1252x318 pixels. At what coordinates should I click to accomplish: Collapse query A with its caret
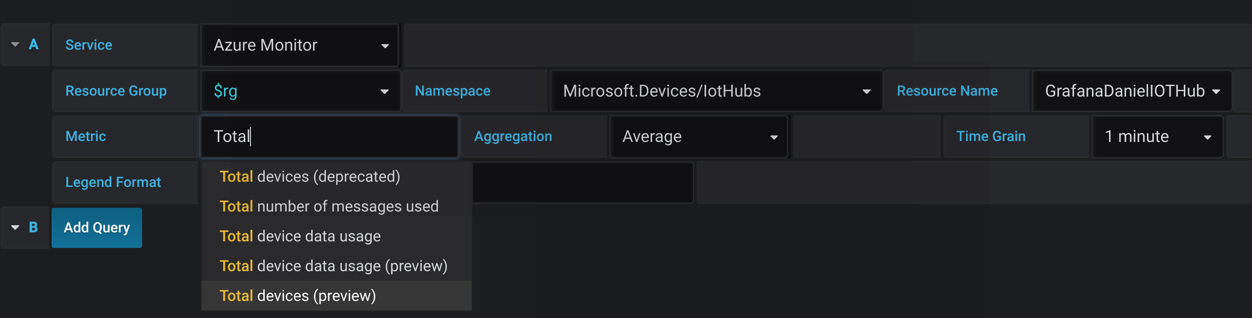15,44
